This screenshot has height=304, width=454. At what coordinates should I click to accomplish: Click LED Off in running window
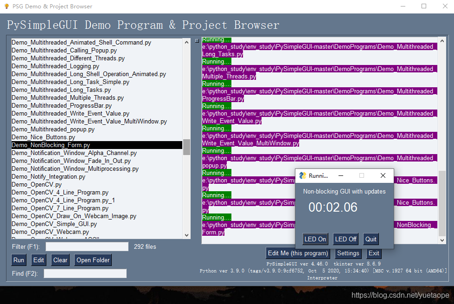pos(345,239)
